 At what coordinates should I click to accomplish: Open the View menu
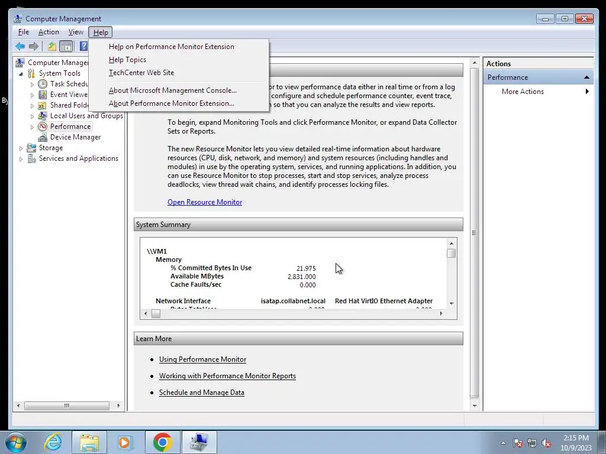click(76, 32)
